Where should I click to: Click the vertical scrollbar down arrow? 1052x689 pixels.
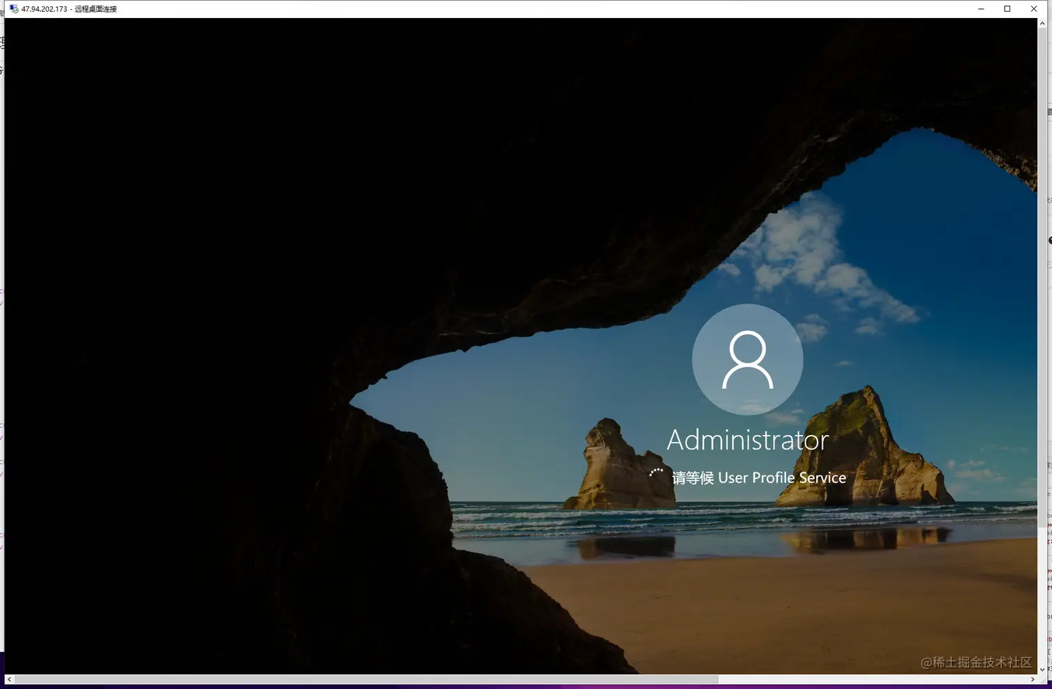pos(1042,670)
